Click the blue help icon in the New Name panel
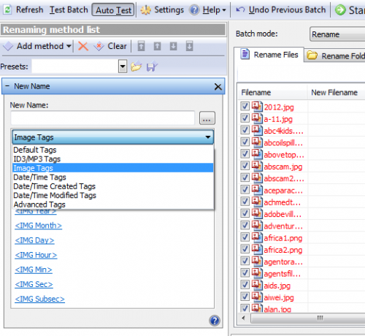The width and height of the screenshot is (365, 336). coord(215,321)
